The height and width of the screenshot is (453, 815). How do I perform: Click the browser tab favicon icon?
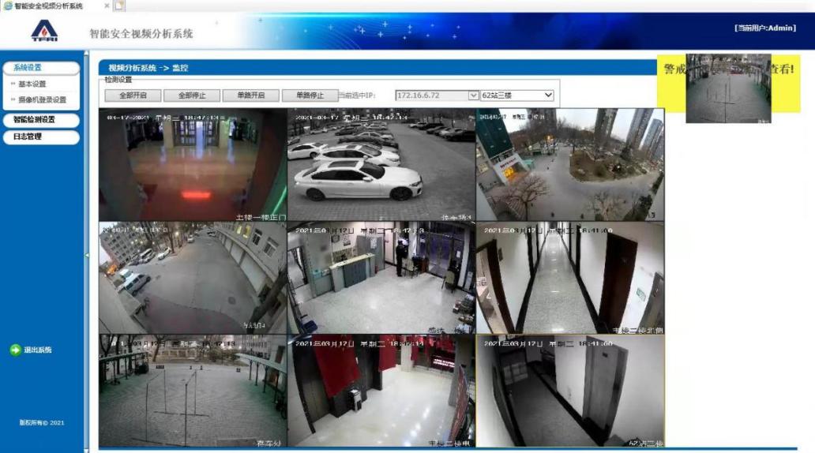coord(7,6)
